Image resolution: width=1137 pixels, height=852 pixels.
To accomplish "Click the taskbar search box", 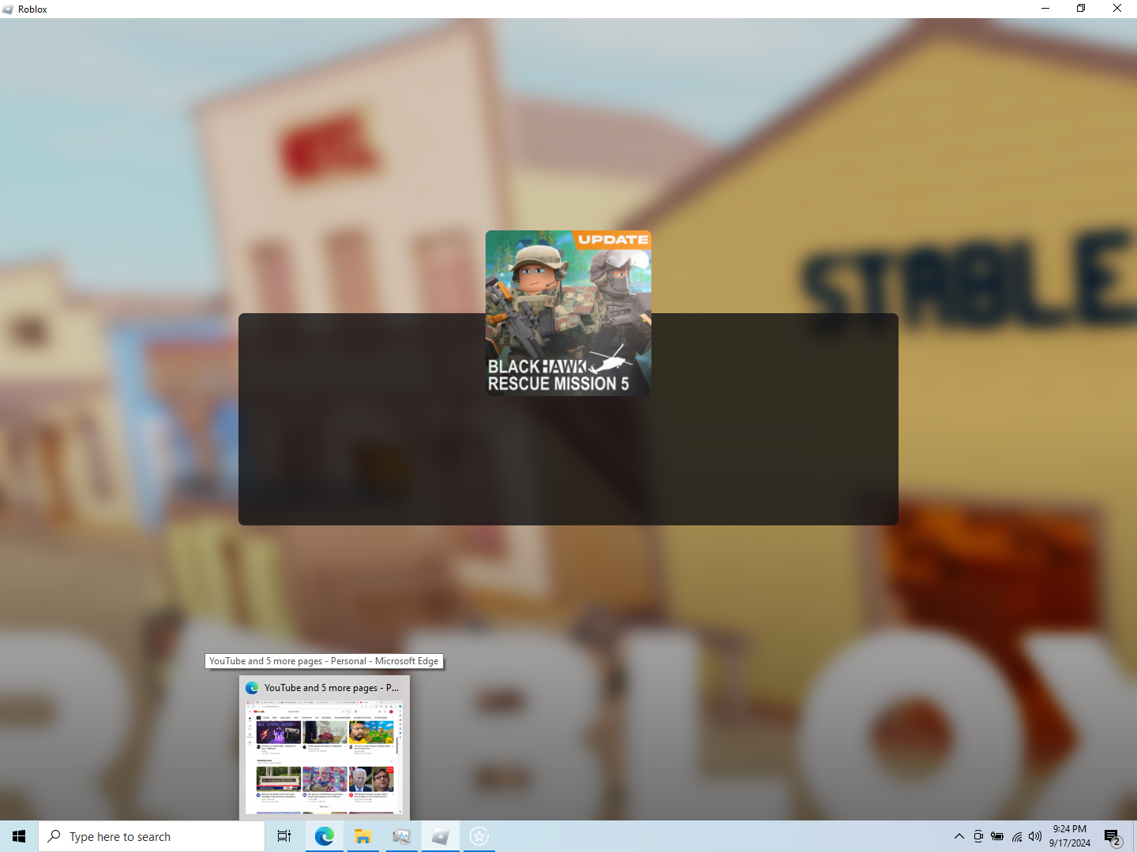I will click(152, 836).
